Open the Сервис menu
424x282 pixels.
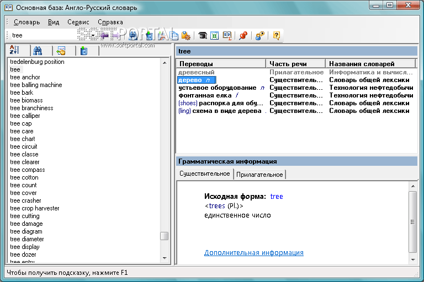pyautogui.click(x=78, y=22)
